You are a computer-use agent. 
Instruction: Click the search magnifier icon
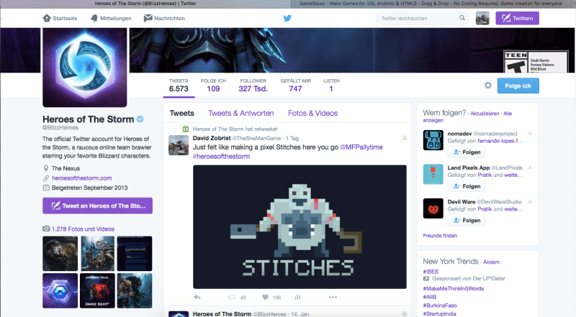462,17
